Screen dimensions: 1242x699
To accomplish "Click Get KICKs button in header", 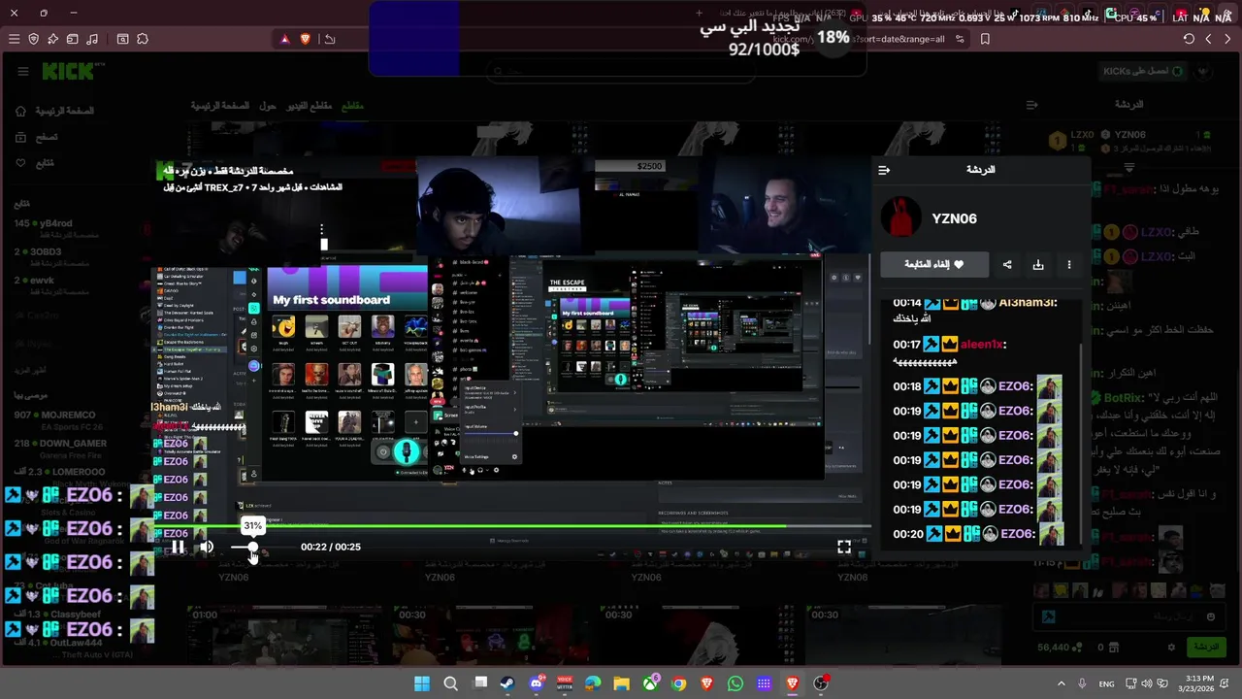I will tap(1144, 71).
